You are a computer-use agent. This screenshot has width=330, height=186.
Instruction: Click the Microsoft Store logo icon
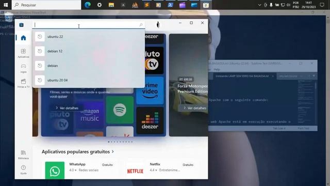[x=21, y=25]
